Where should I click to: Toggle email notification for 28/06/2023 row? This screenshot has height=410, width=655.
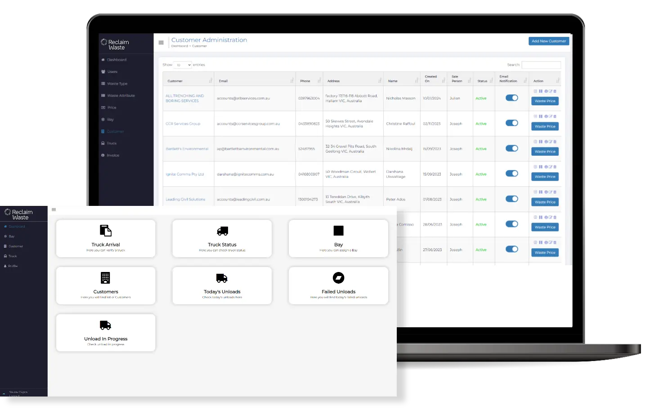pos(511,224)
